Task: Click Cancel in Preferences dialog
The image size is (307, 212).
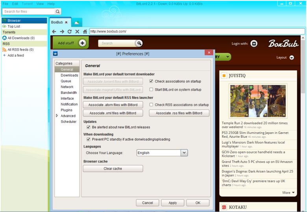Action: 148,203
